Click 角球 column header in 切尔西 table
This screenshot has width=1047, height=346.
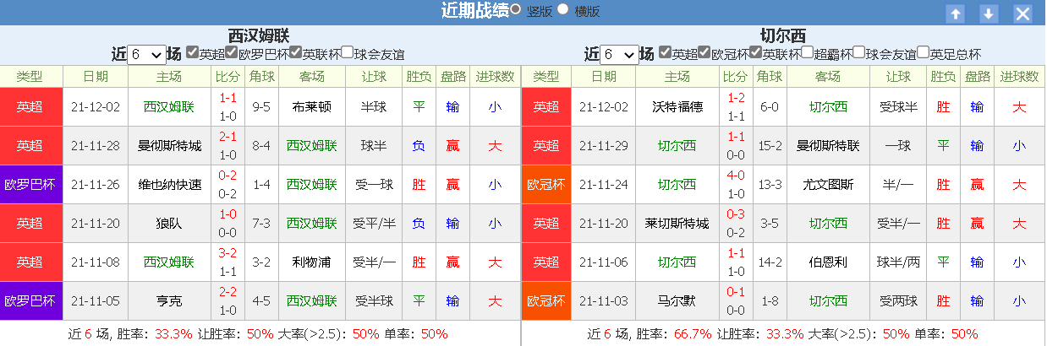click(770, 77)
